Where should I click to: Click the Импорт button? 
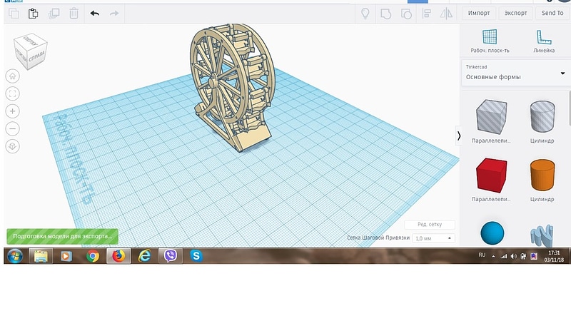pyautogui.click(x=479, y=13)
